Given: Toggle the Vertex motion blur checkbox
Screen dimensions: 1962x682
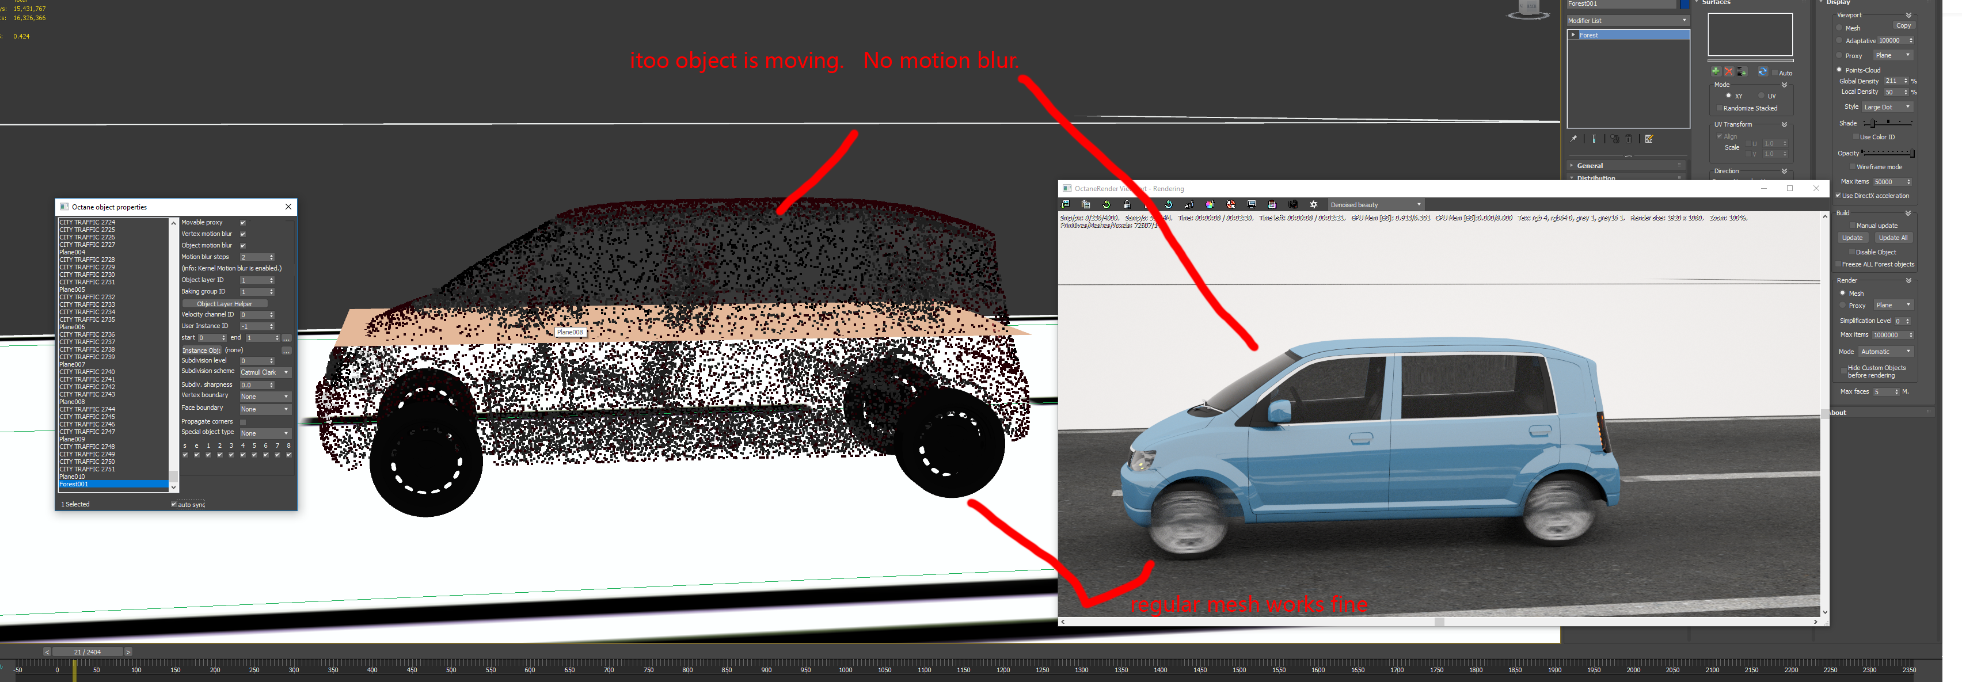Looking at the screenshot, I should point(243,234).
